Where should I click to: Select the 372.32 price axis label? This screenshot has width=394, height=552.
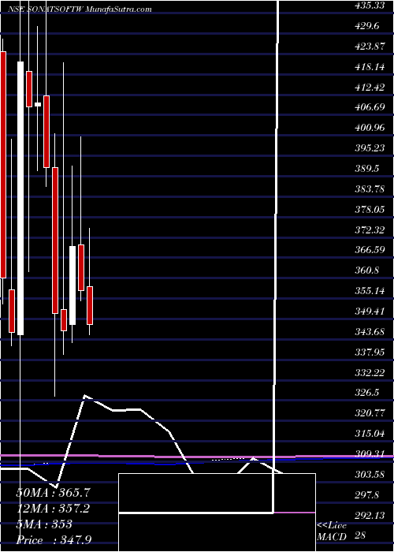368,230
